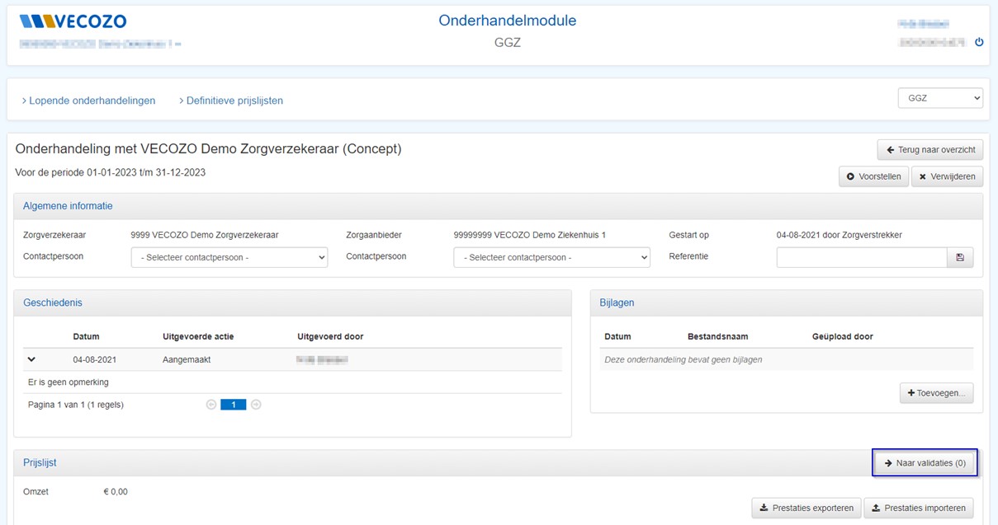This screenshot has height=525, width=998.
Task: Click the Uitgevoerde actie column header
Action: (x=197, y=336)
